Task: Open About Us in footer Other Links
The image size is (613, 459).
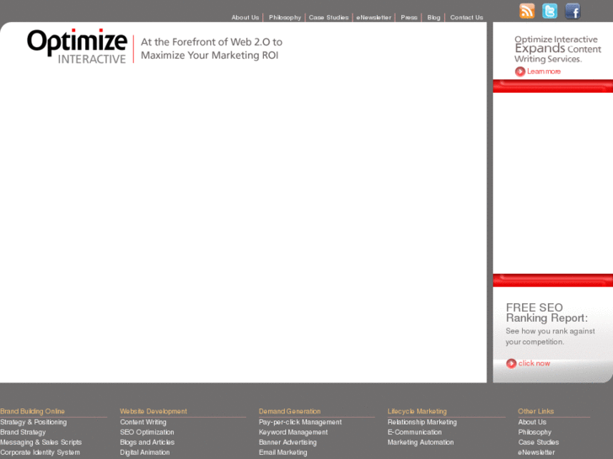Action: tap(532, 422)
